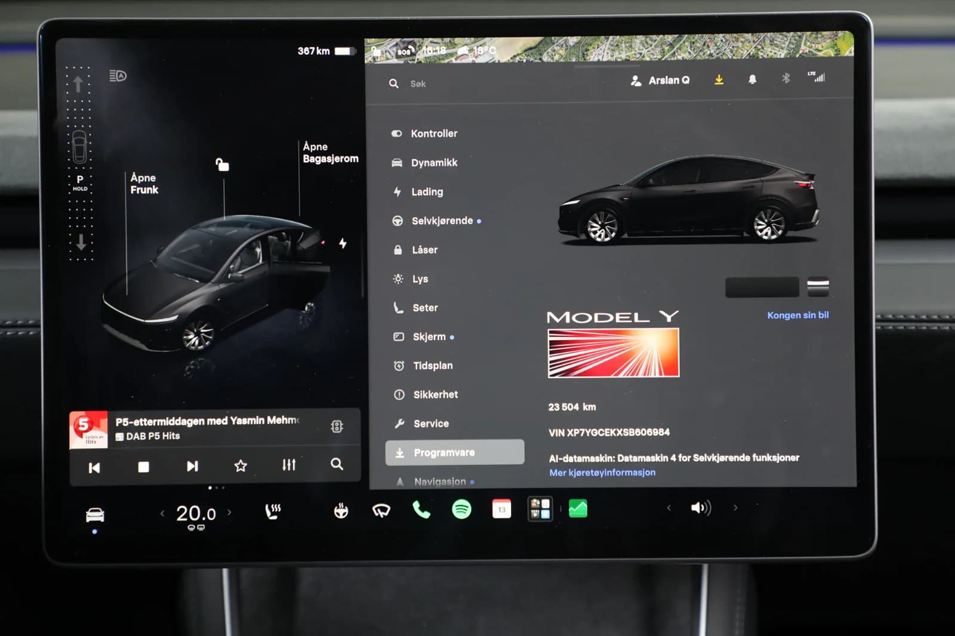Open the Tidsplan menu
The width and height of the screenshot is (955, 636).
(x=423, y=366)
